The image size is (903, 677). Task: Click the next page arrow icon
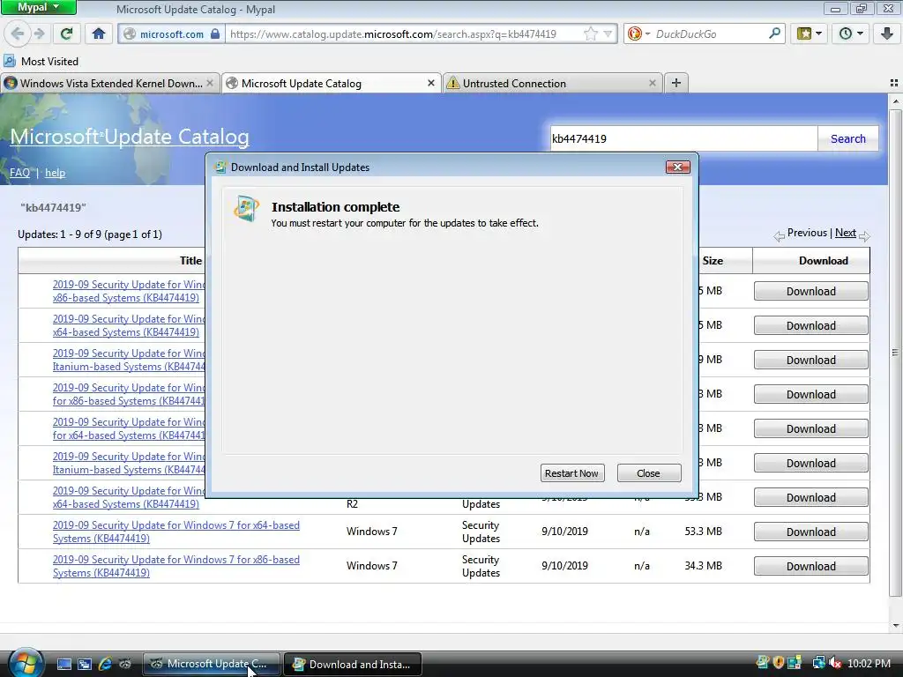[864, 236]
